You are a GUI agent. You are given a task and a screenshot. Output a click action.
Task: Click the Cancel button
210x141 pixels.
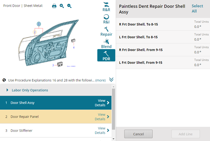[x=138, y=134]
